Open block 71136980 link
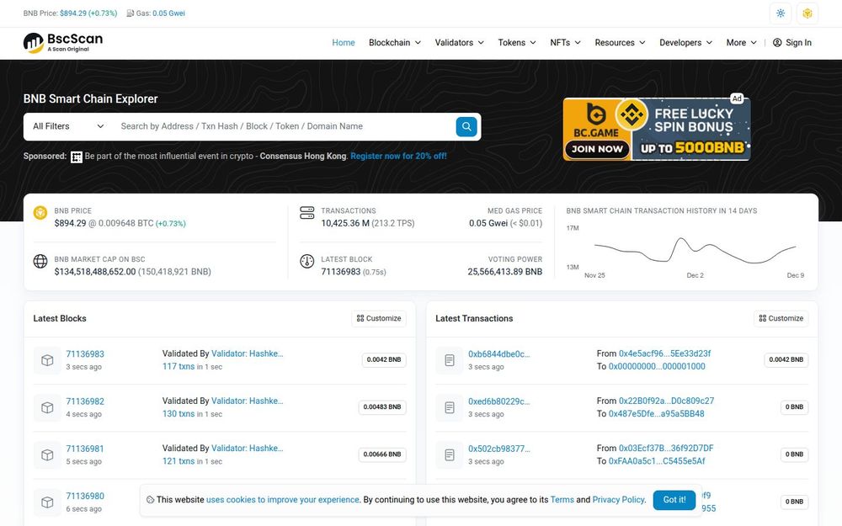Viewport: 842px width, 526px height. point(85,496)
